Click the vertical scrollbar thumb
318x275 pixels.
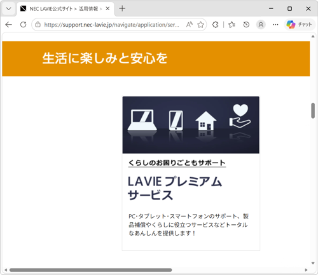coord(313,111)
